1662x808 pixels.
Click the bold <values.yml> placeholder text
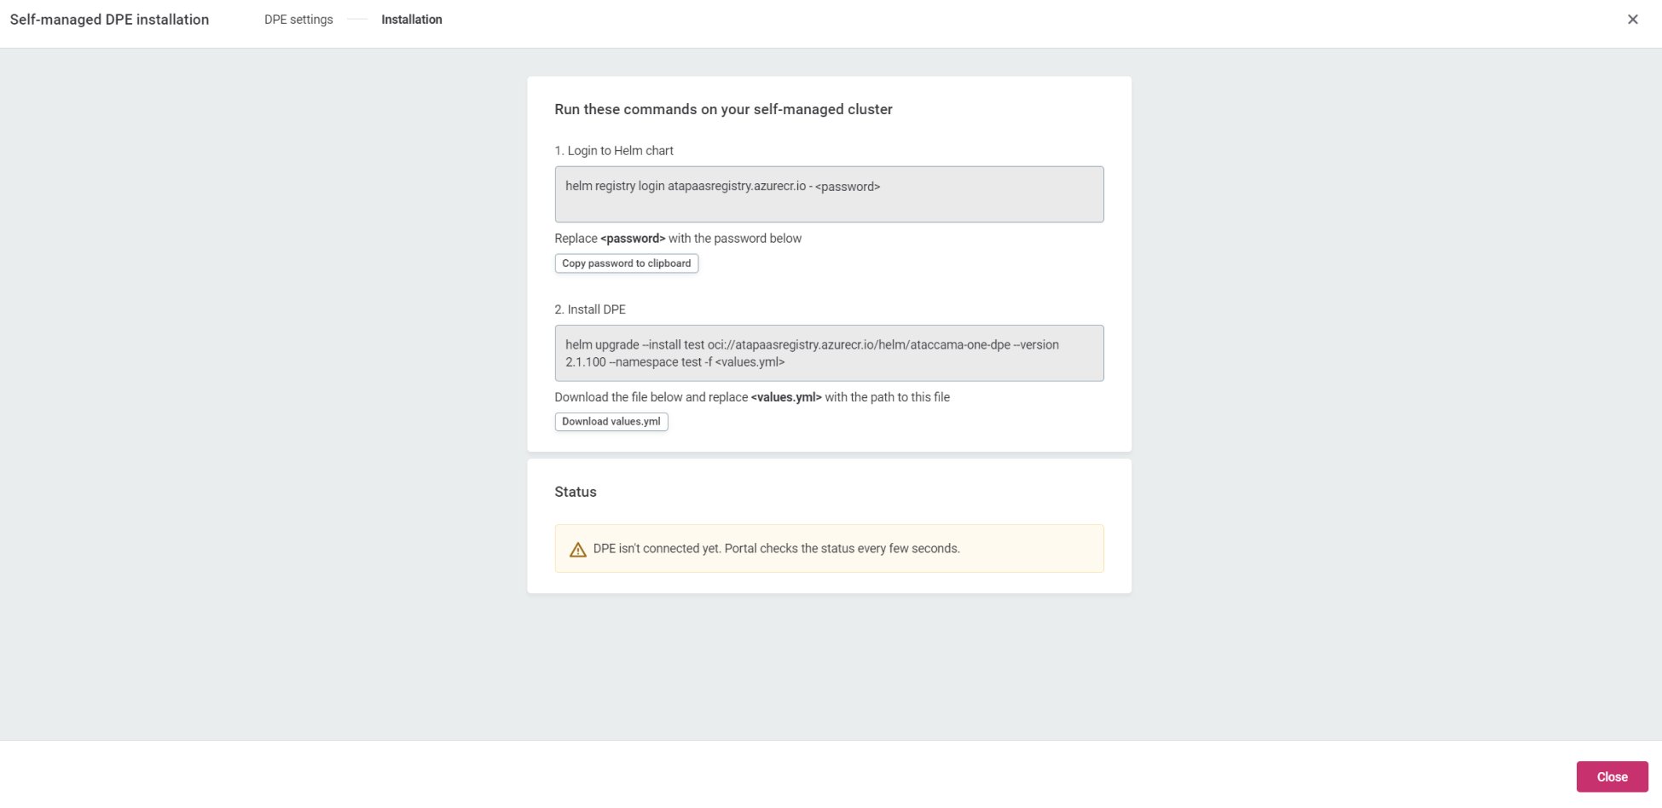785,397
